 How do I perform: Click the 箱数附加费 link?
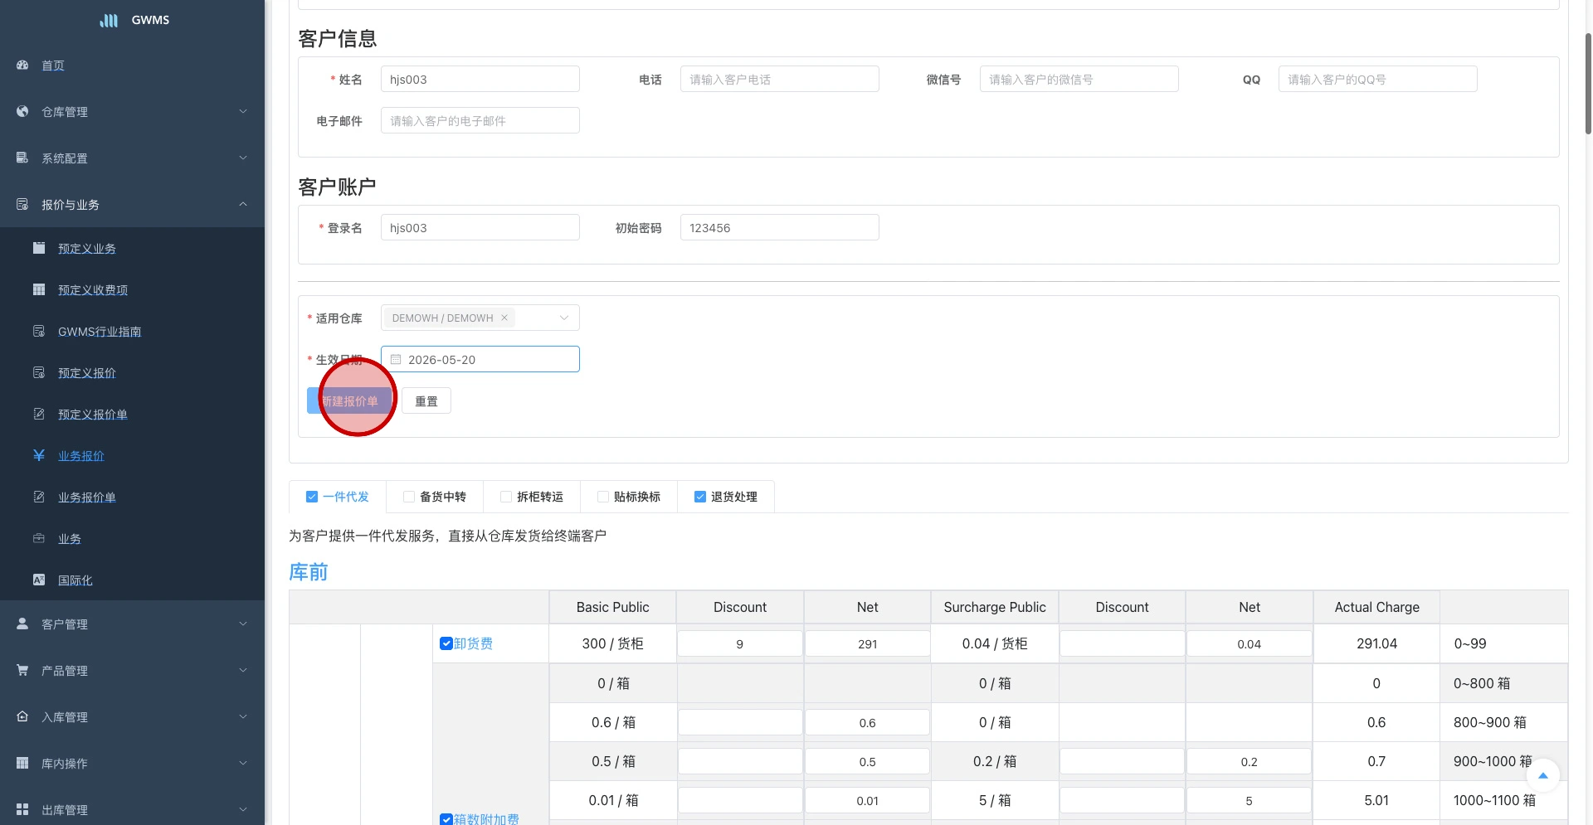(x=486, y=819)
